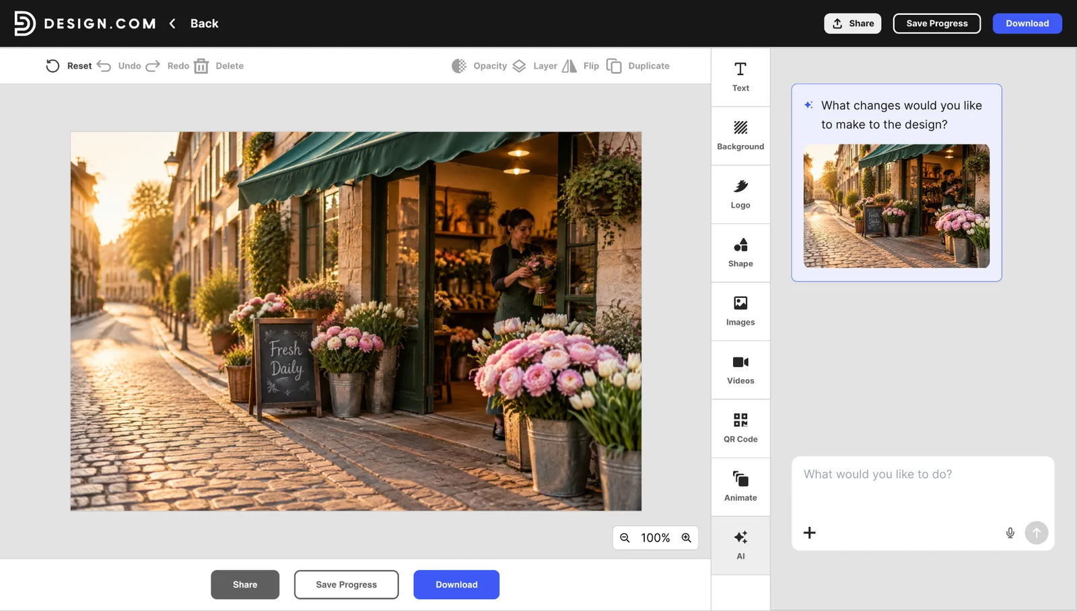Duplicate the selected element
Image resolution: width=1077 pixels, height=611 pixels.
[x=638, y=66]
